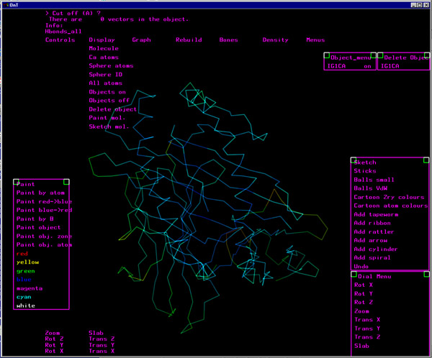432x358 pixels.
Task: Click Add ribbon in the Sketch panel
Action: (373, 224)
